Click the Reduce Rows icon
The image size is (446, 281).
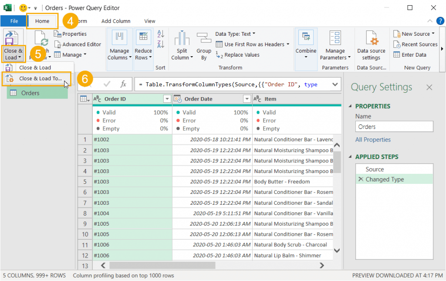pyautogui.click(x=143, y=37)
